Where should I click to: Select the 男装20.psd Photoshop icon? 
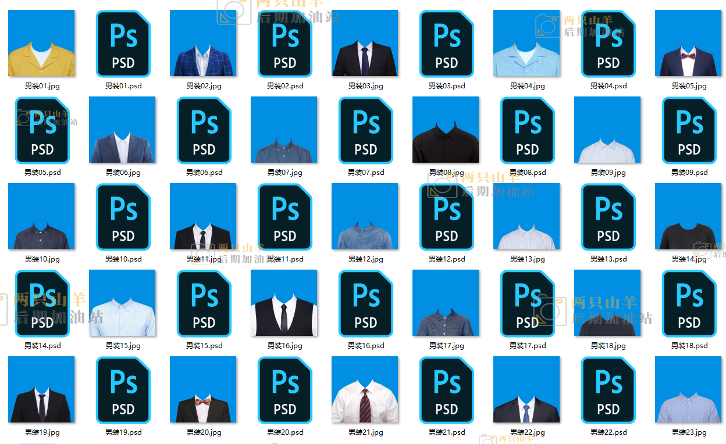tap(284, 390)
